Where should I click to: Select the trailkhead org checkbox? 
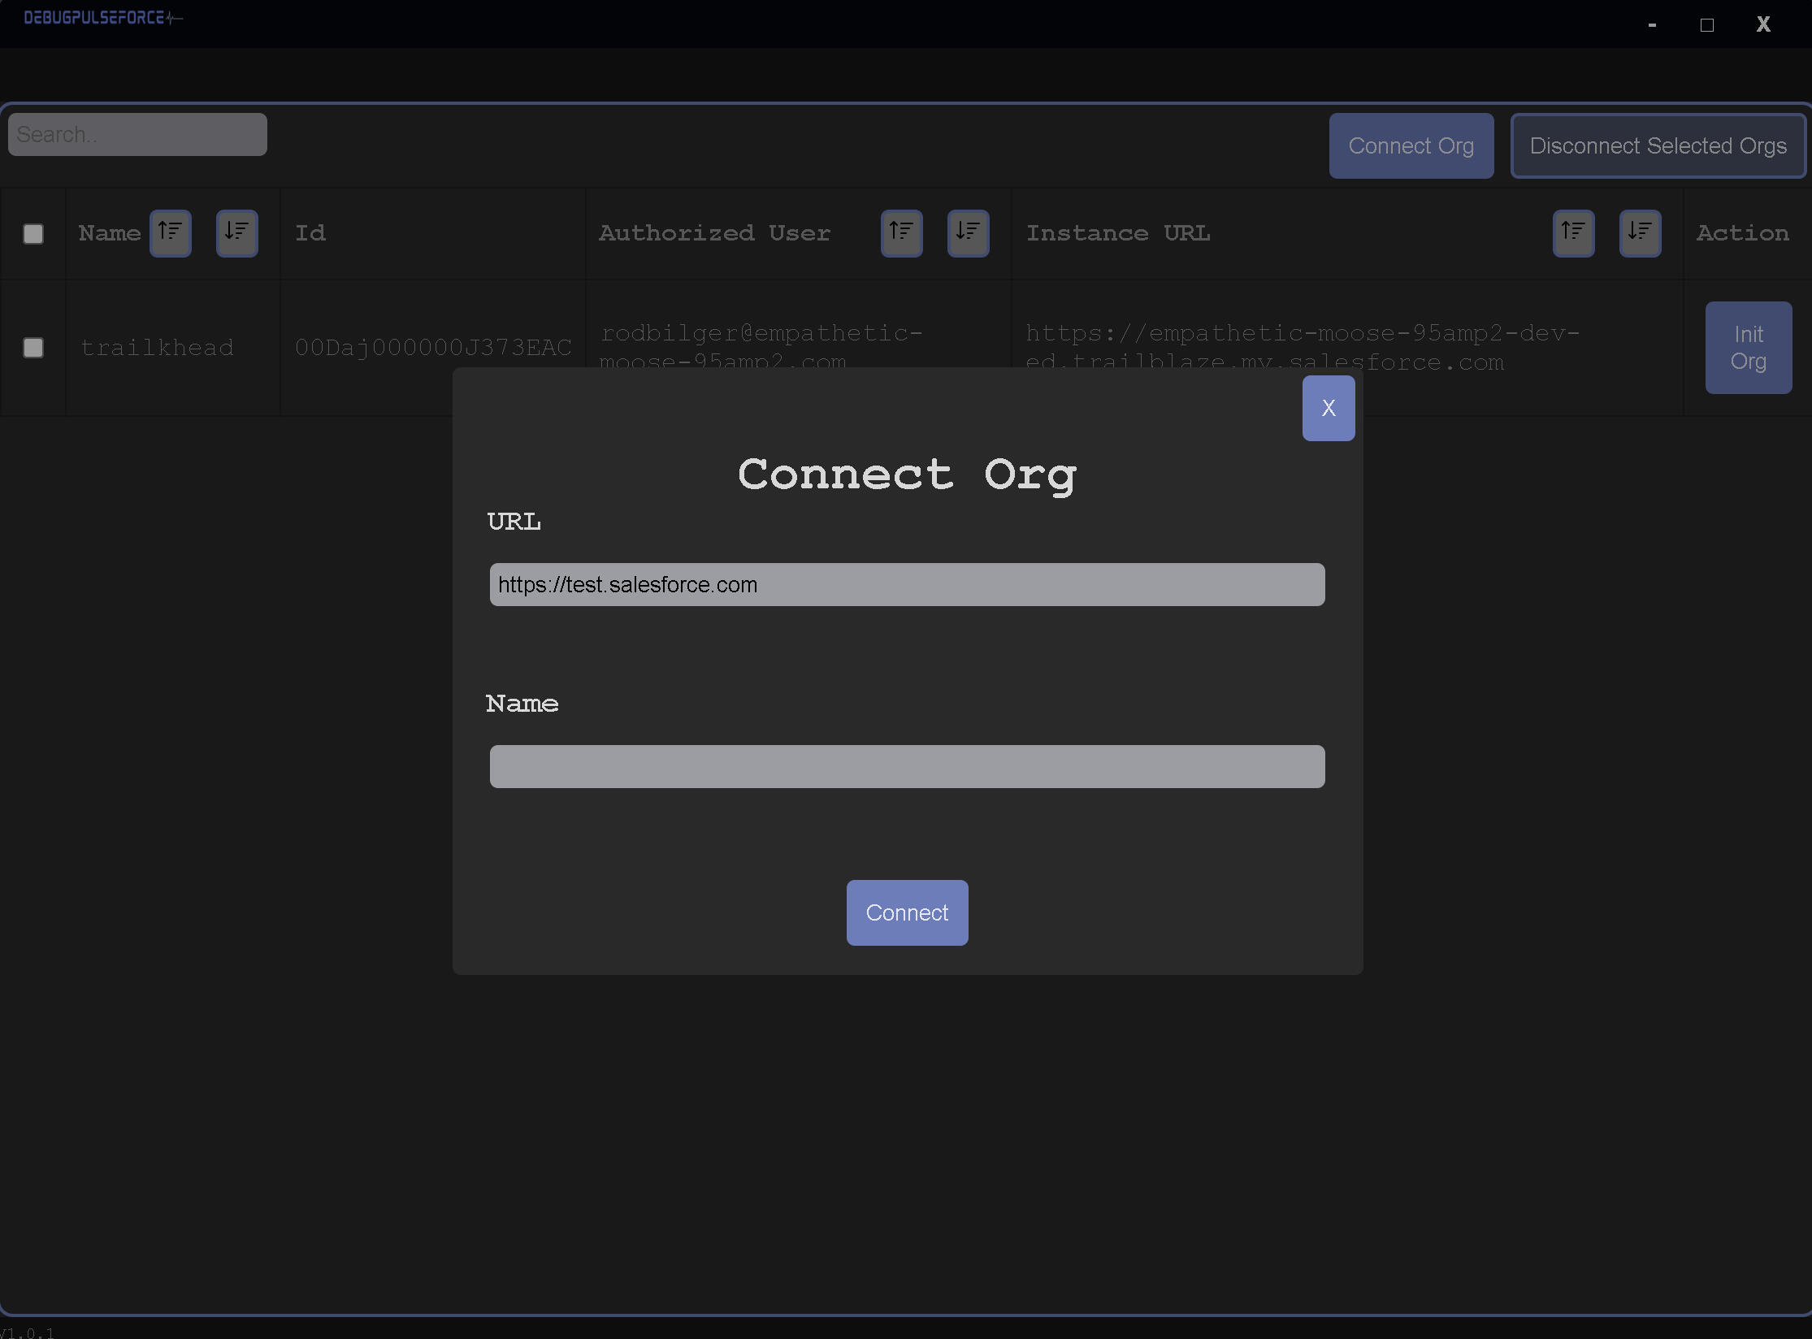coord(33,348)
